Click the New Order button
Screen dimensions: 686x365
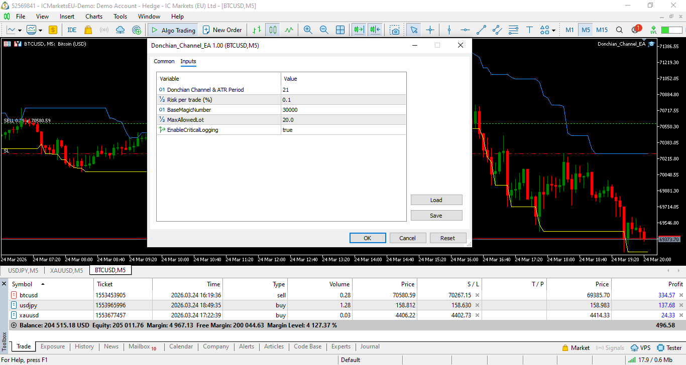(x=222, y=30)
